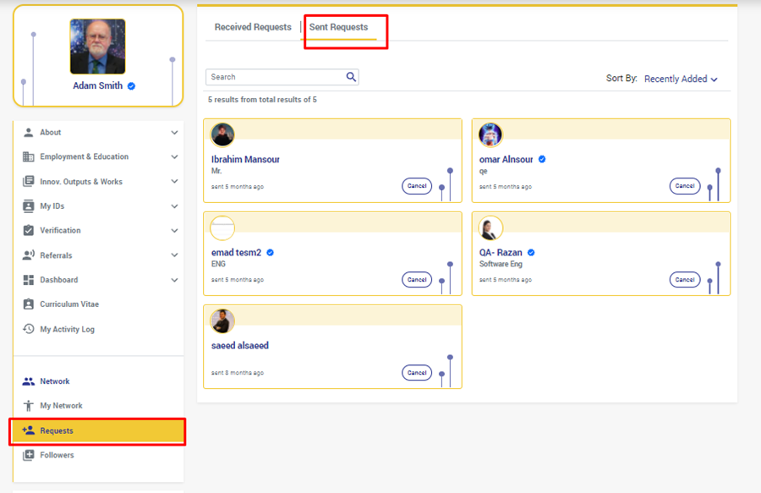Click verified badge next to Adam Smith
The height and width of the screenshot is (493, 761).
click(132, 86)
